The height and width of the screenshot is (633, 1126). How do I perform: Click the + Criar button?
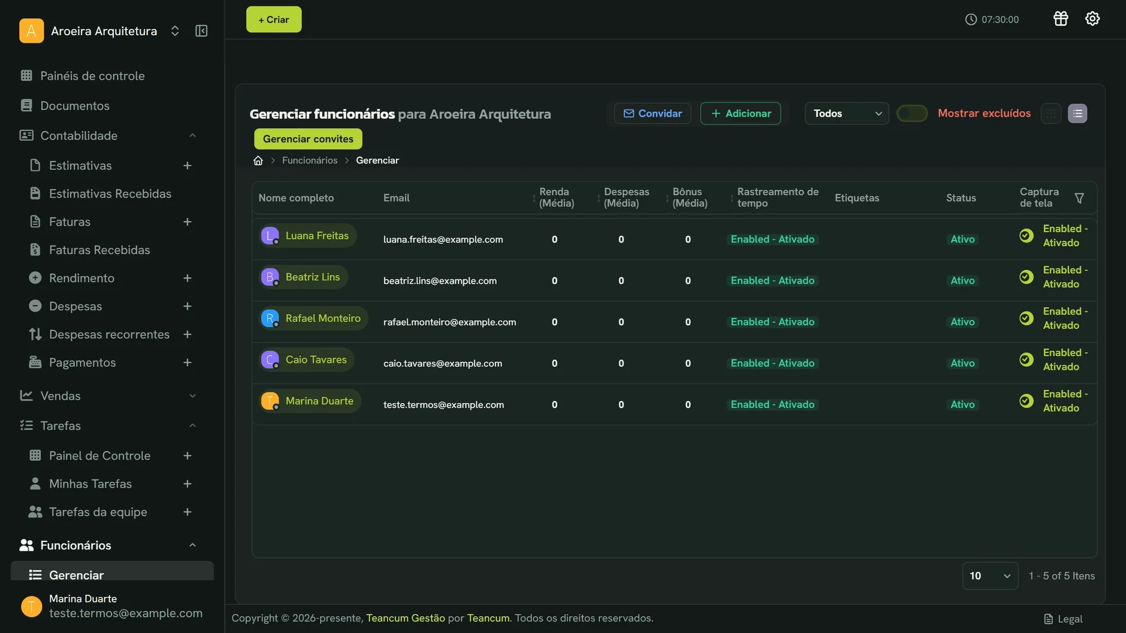pyautogui.click(x=274, y=19)
